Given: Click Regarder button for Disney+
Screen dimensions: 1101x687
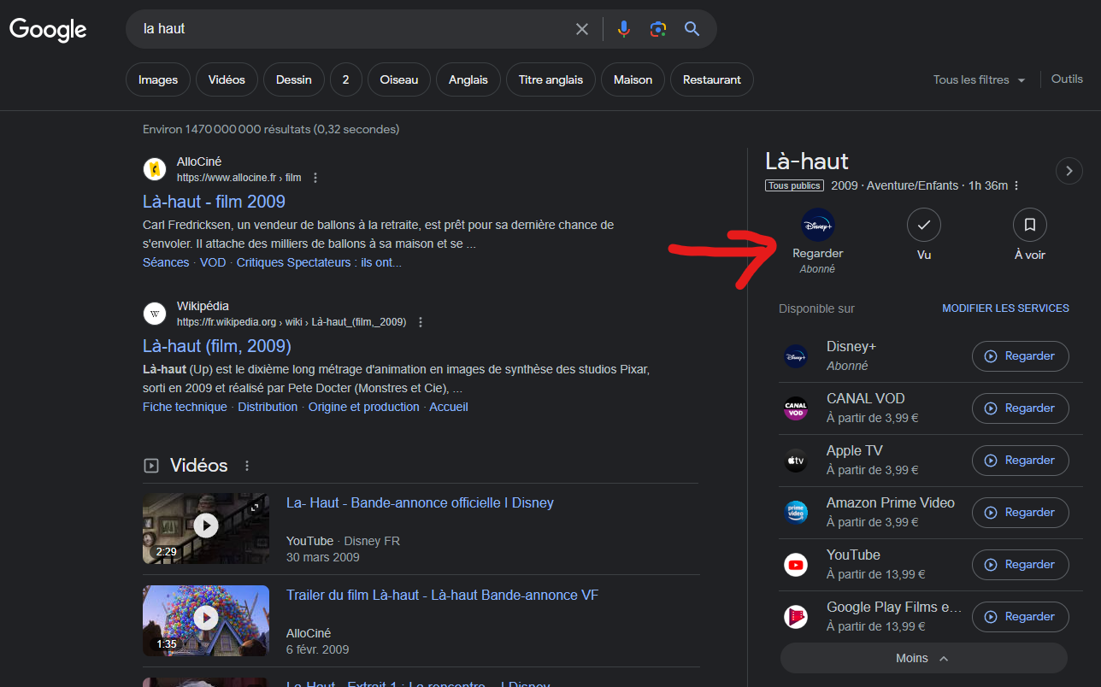Looking at the screenshot, I should pyautogui.click(x=1021, y=356).
